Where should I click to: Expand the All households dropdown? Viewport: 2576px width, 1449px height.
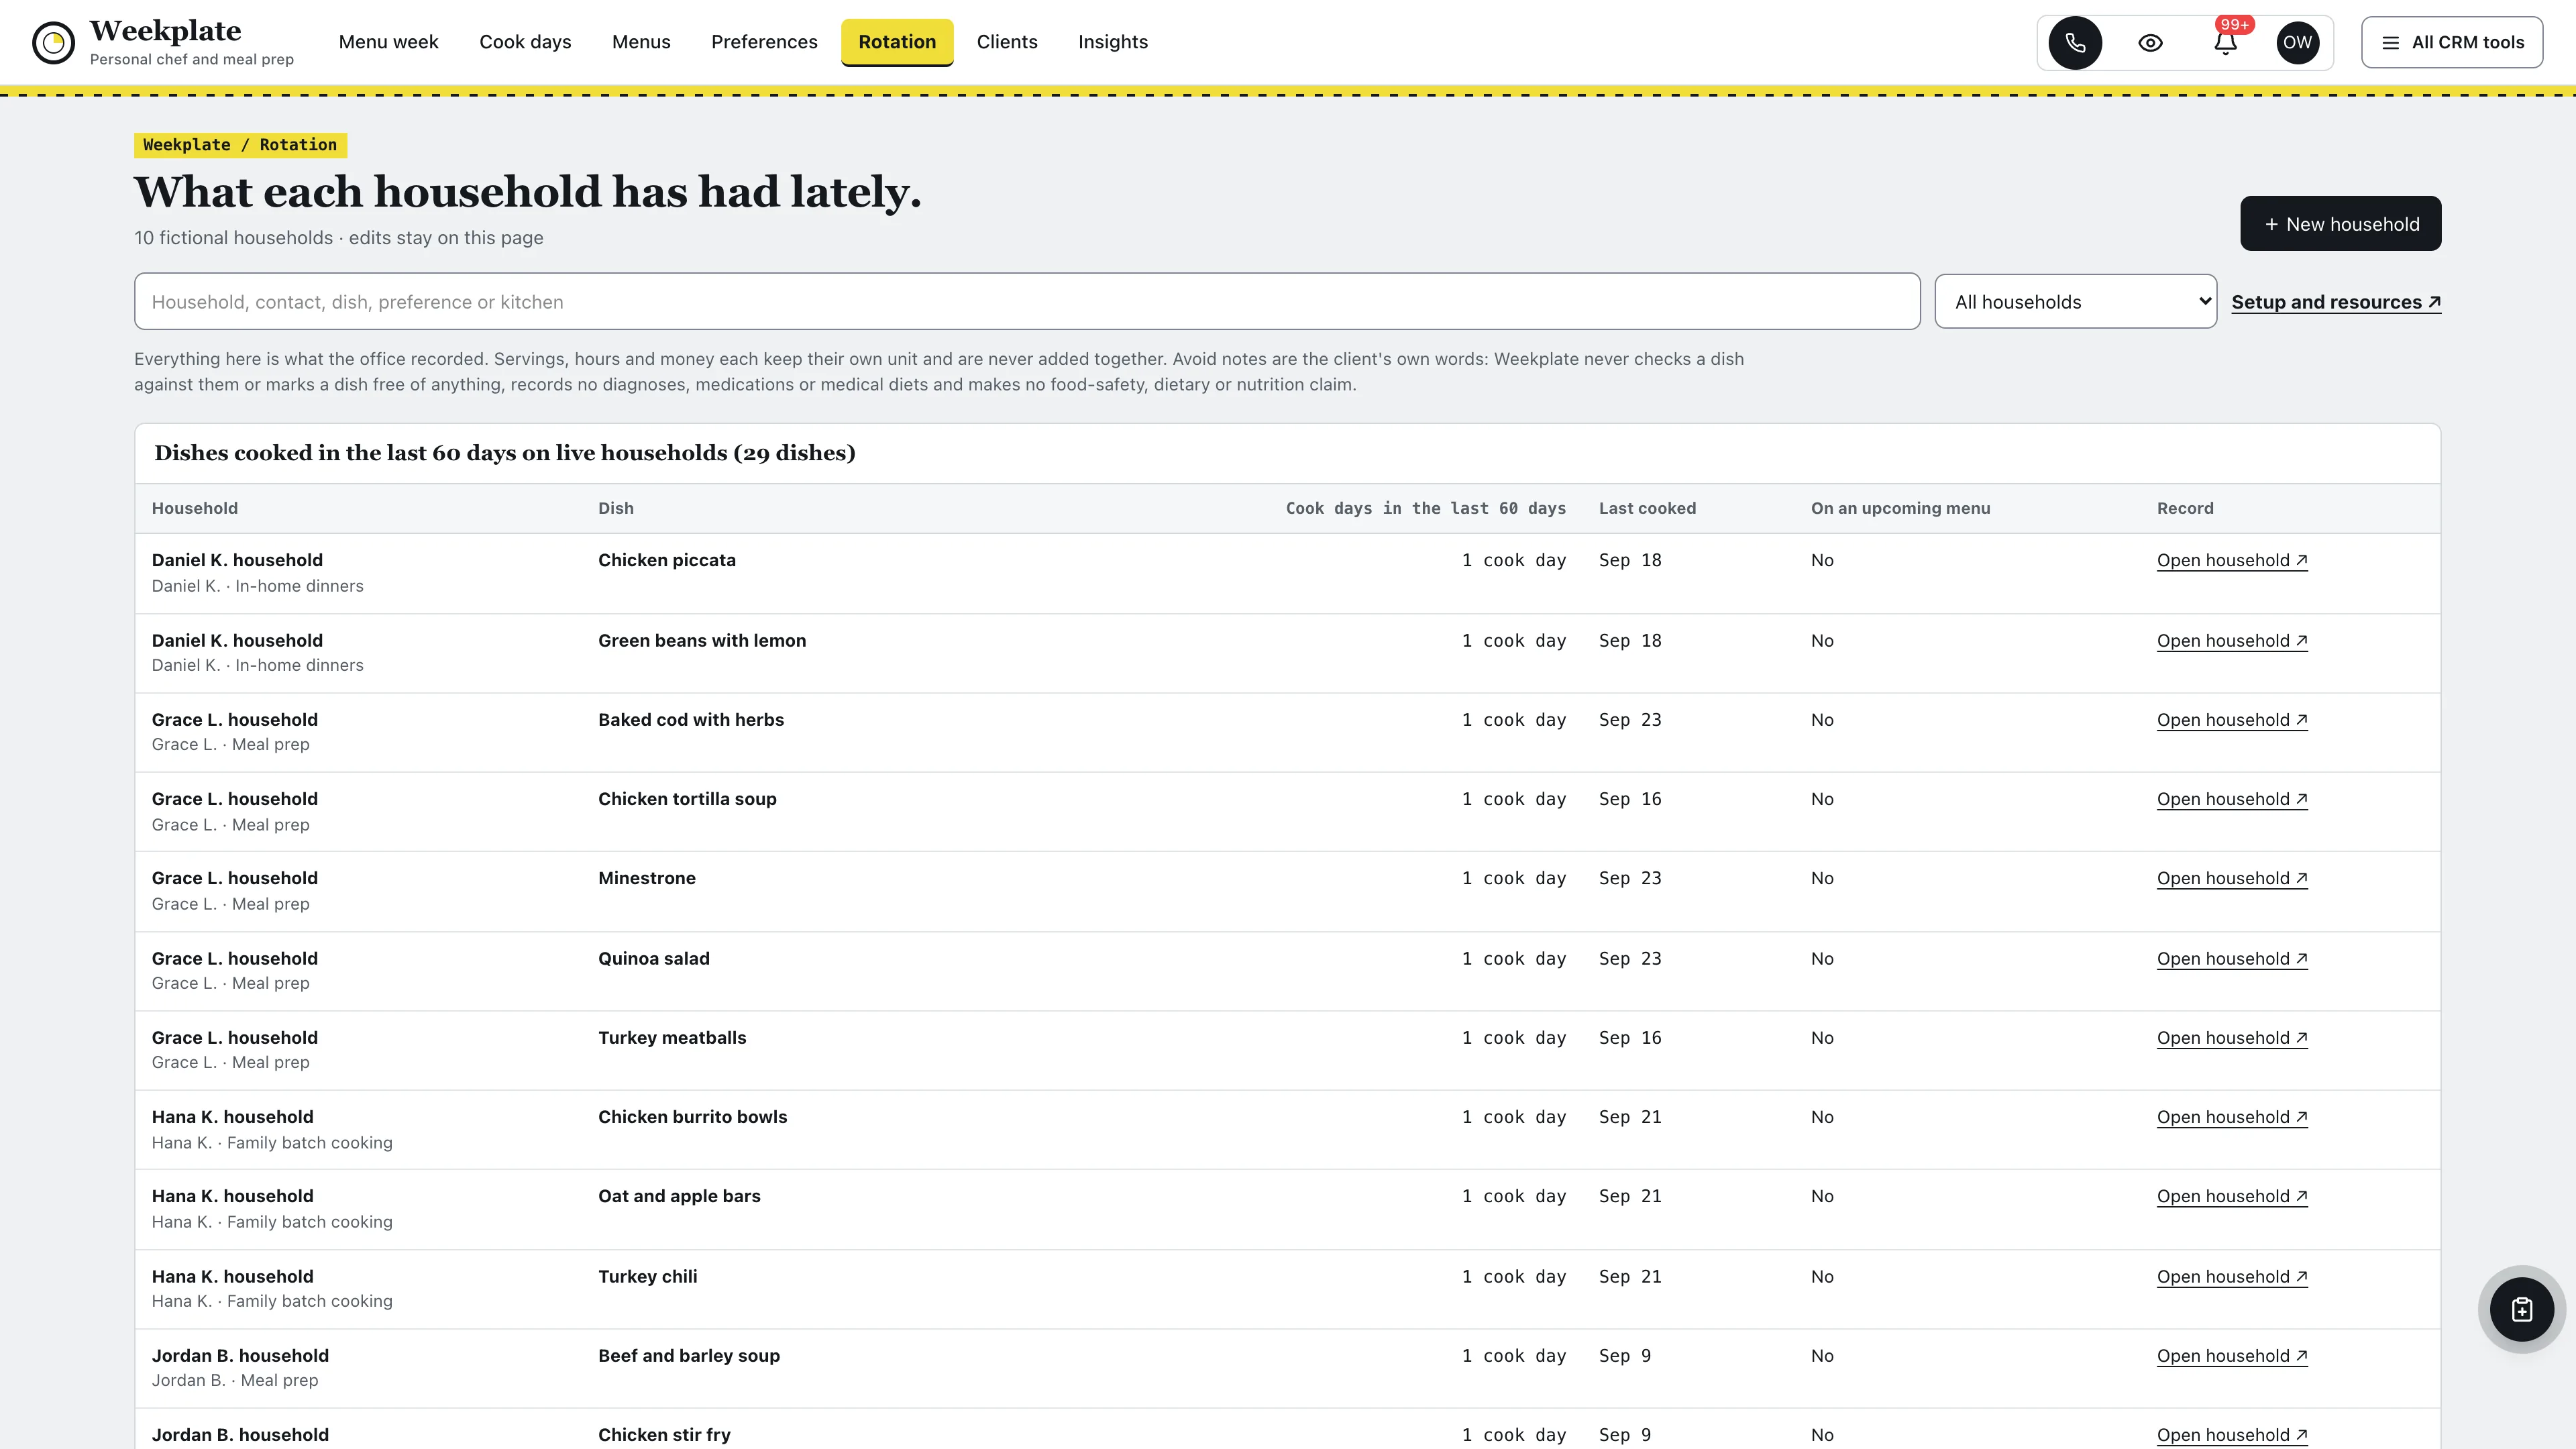tap(2075, 302)
